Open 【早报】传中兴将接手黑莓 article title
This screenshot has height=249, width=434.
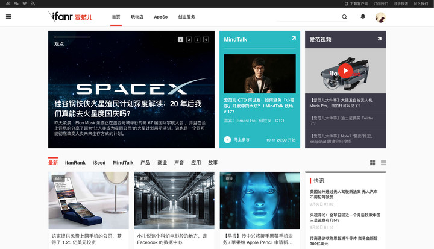click(258, 239)
